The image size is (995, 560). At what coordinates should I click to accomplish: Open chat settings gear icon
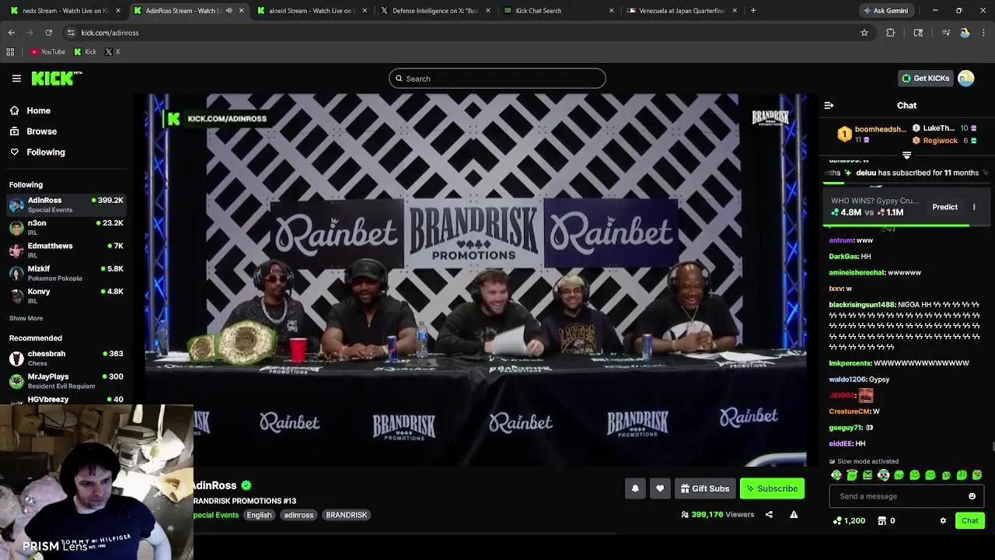tap(943, 520)
